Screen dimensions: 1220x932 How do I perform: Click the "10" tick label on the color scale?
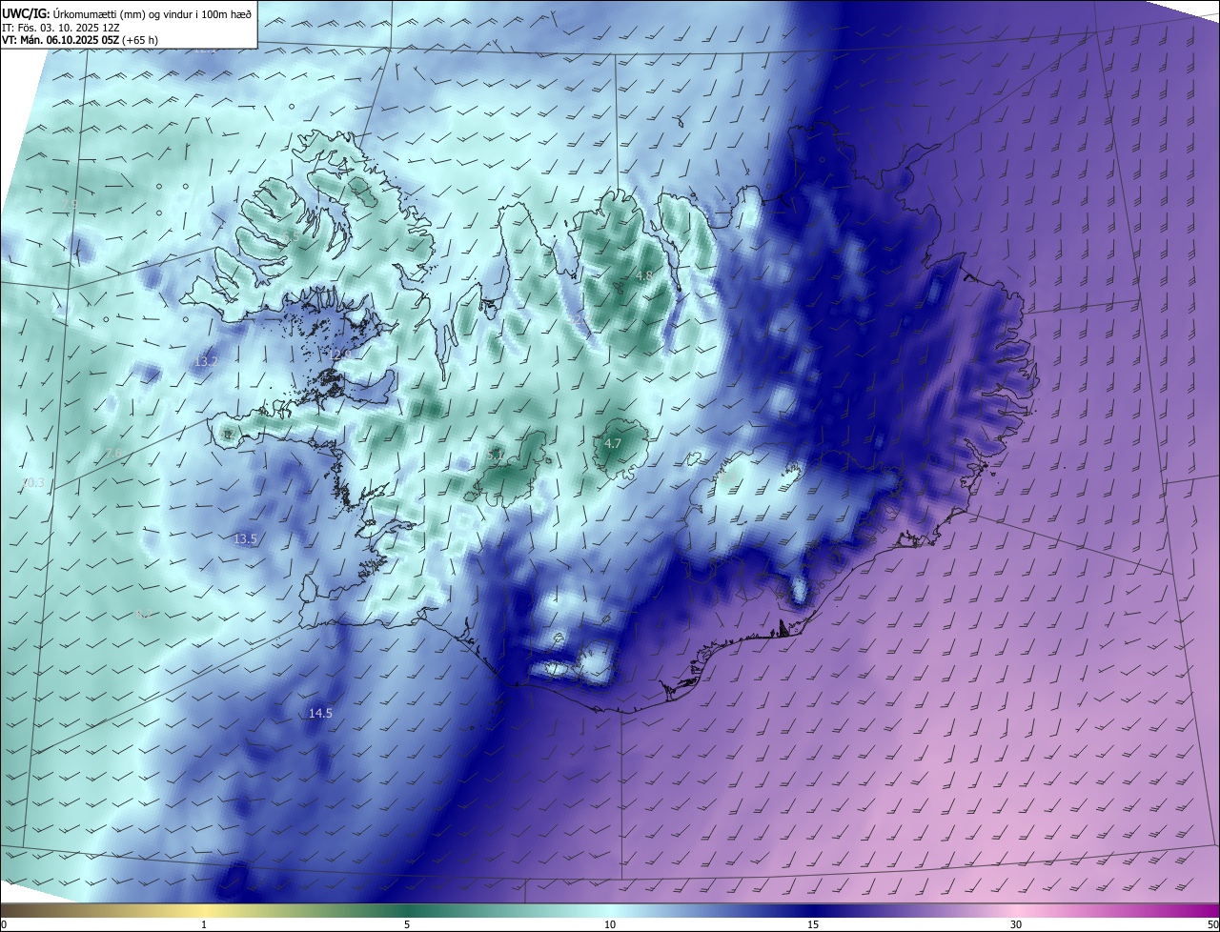(x=610, y=924)
